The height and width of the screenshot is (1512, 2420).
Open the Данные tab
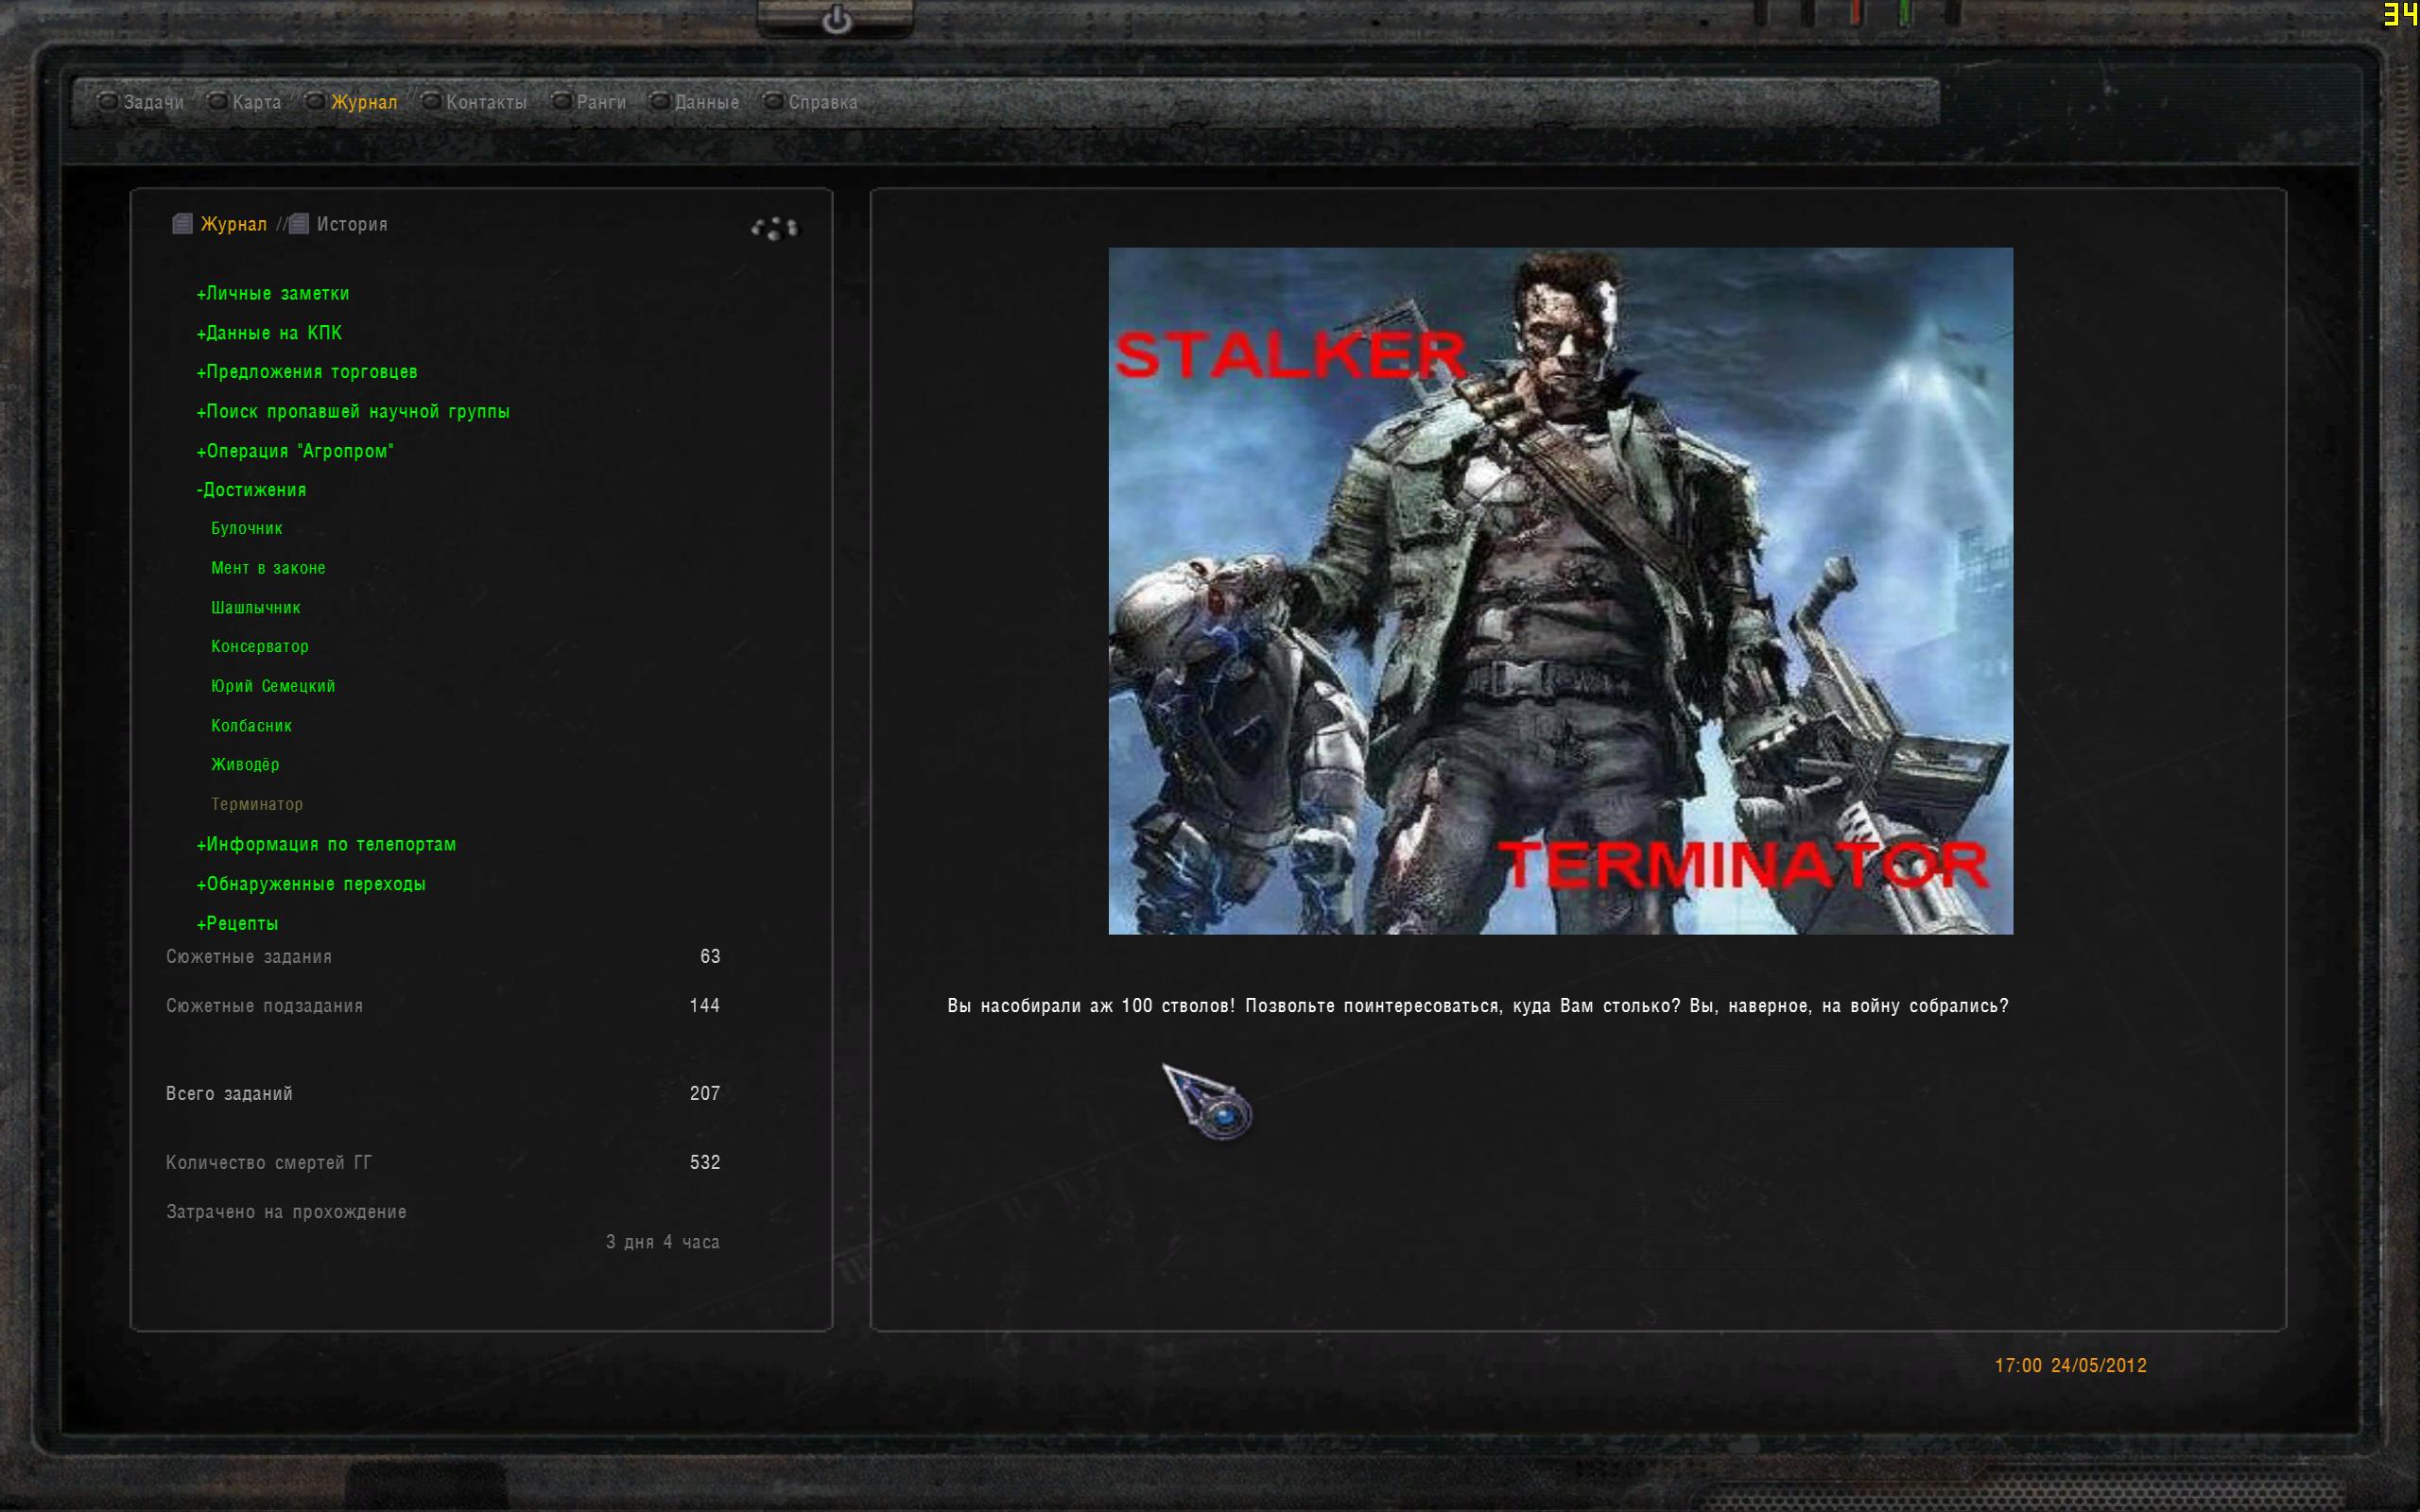click(x=707, y=102)
